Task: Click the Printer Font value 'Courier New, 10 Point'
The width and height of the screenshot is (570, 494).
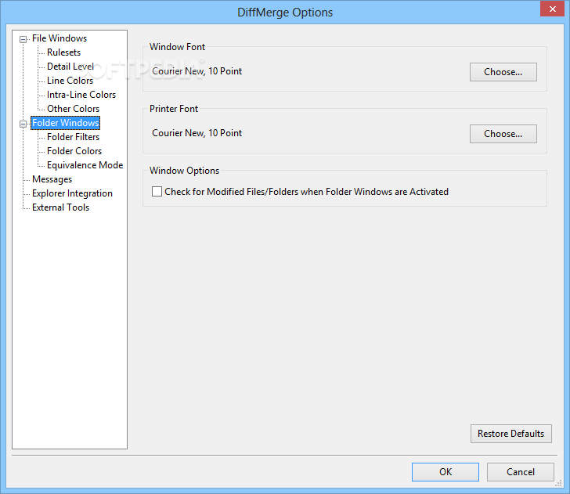Action: (197, 133)
